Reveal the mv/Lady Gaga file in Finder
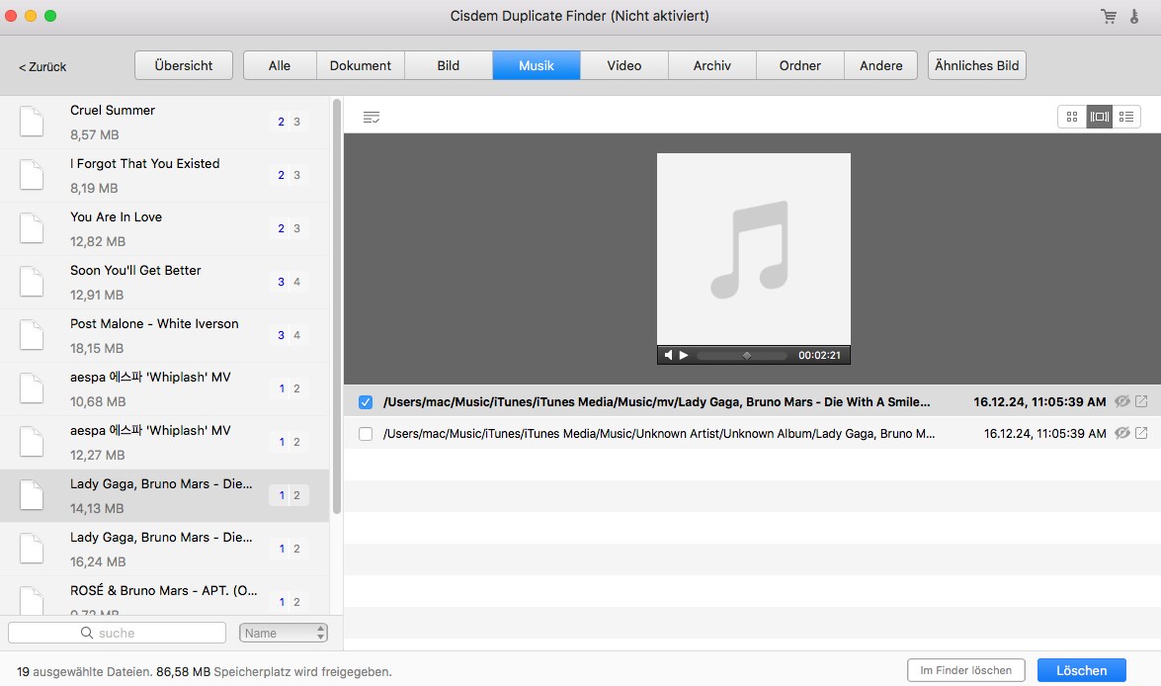This screenshot has width=1161, height=686. (x=1142, y=401)
